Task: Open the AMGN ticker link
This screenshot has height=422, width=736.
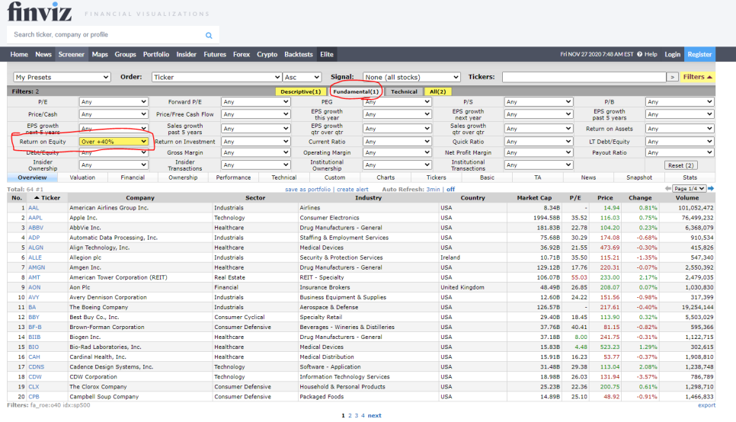Action: click(x=37, y=267)
